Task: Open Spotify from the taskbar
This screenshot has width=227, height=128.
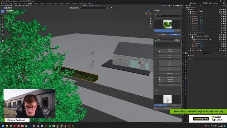Action: 50,126
